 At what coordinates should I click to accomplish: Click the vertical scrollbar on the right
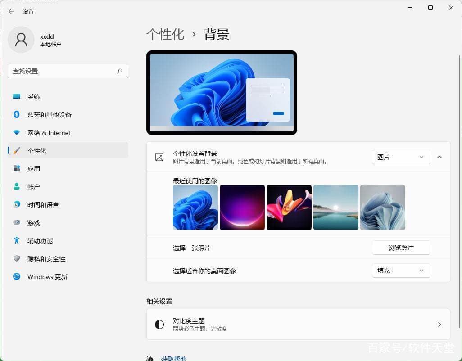460,191
